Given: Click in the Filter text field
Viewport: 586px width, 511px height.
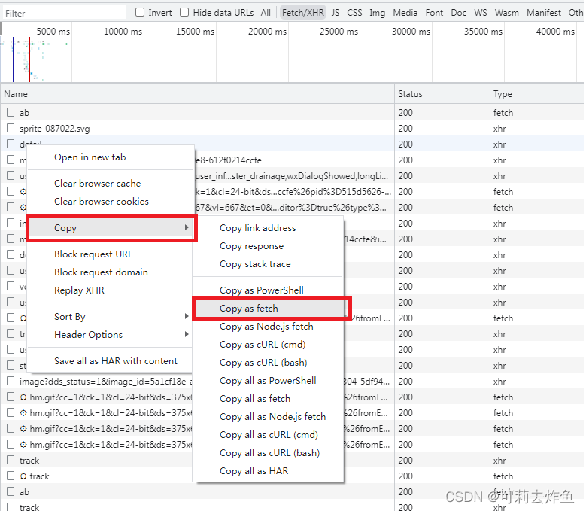Looking at the screenshot, I should 64,13.
